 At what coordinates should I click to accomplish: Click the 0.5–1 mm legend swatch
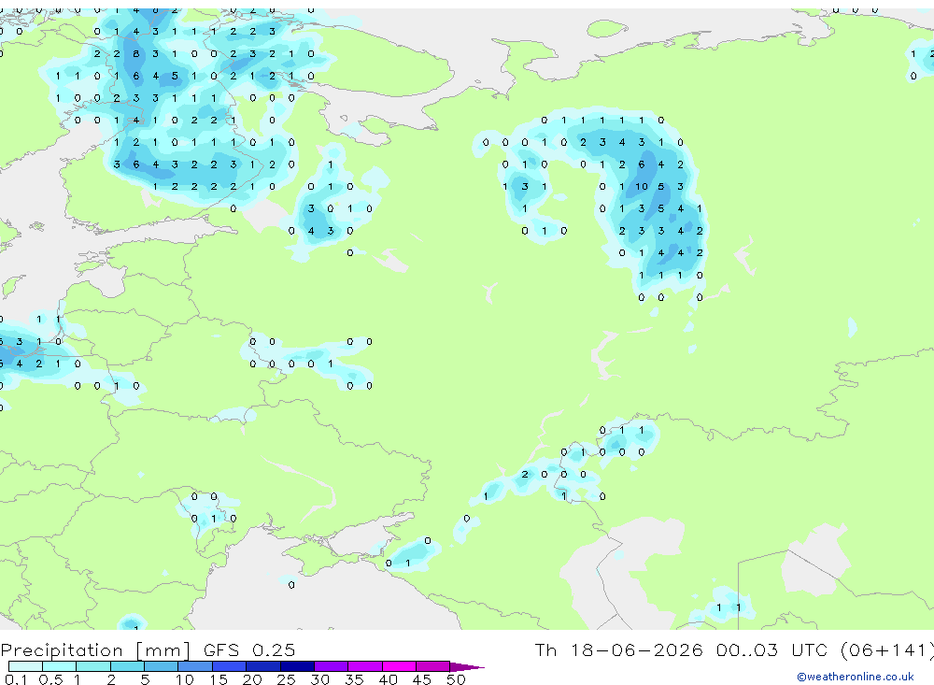[60, 666]
